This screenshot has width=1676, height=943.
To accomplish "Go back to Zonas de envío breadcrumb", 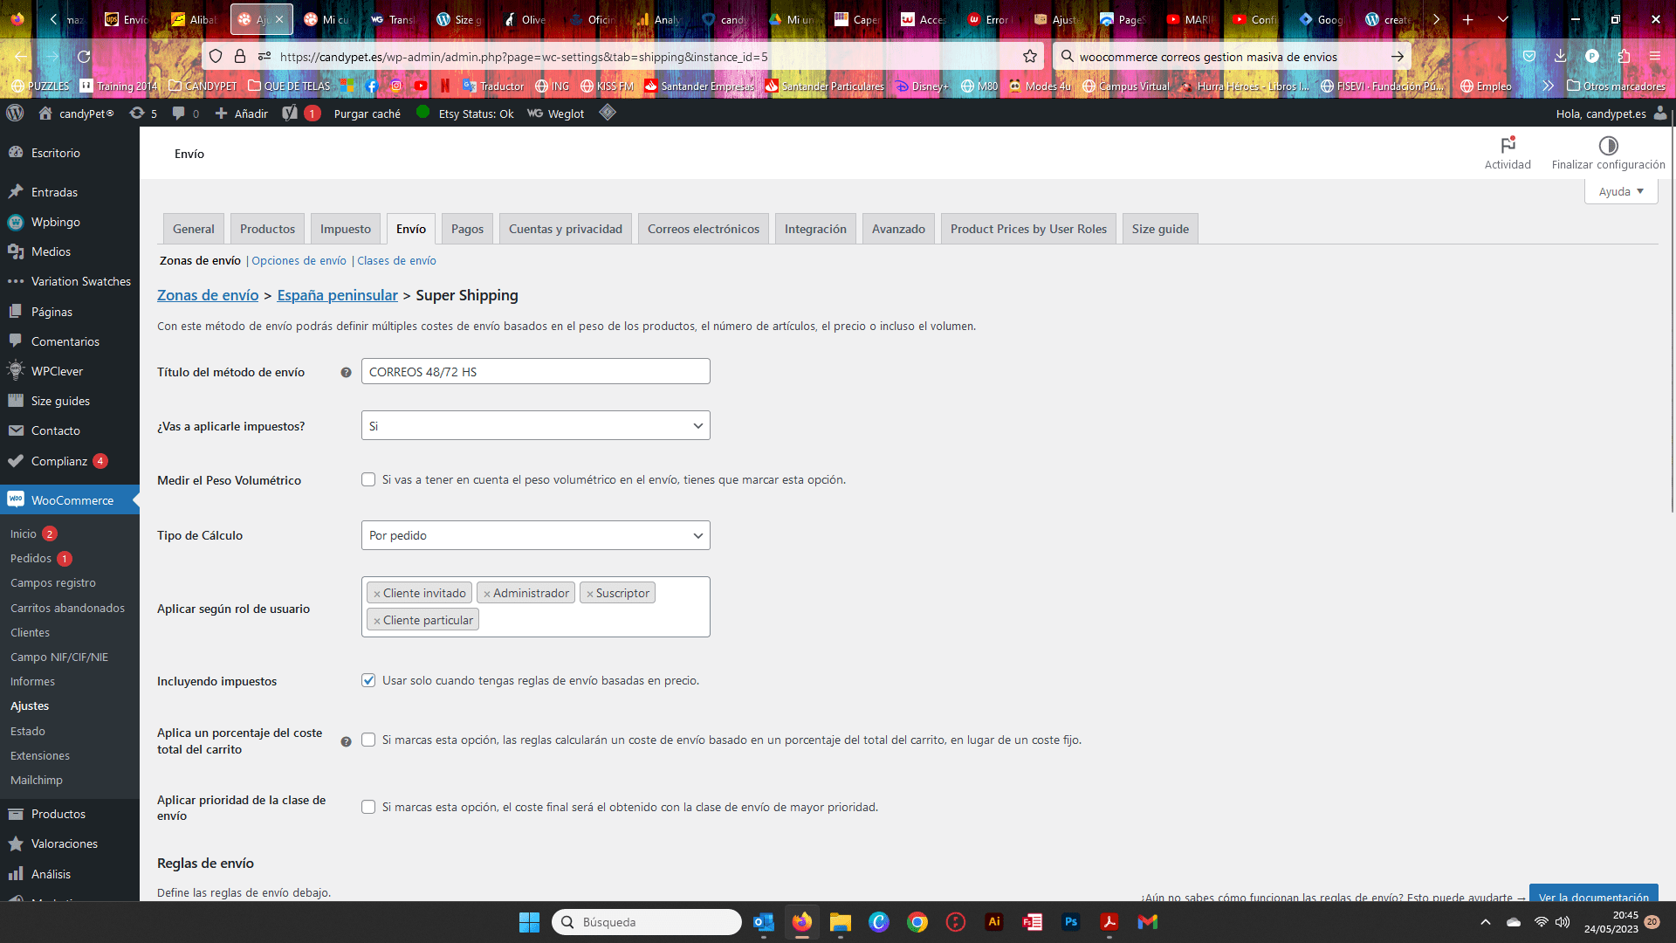I will click(x=208, y=295).
